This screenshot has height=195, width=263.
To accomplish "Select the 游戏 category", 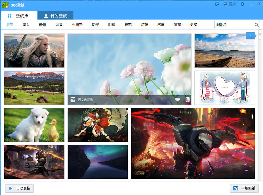I will coord(177,25).
